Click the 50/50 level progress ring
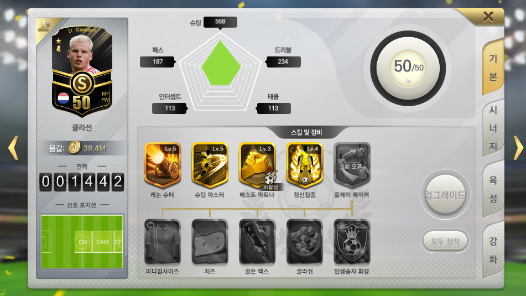526x296 pixels. (408, 69)
